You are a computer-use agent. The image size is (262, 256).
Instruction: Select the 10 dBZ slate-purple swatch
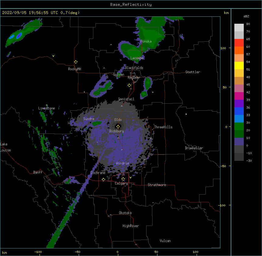[239, 142]
